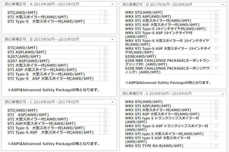
Task: Select STI(AWD/6MT) radio in section C
Action: [x=105, y=110]
